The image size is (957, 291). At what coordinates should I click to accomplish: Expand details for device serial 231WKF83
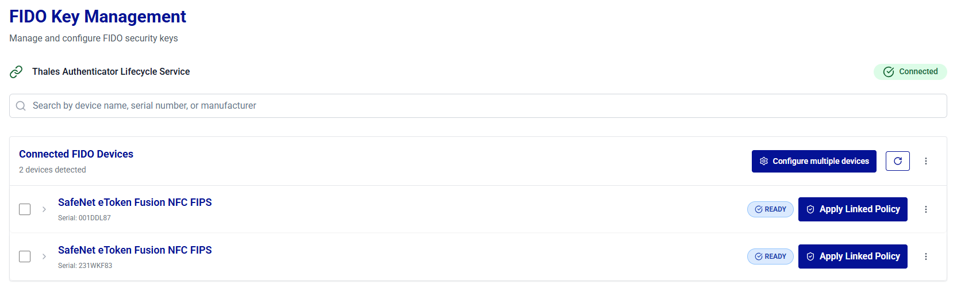pos(44,256)
